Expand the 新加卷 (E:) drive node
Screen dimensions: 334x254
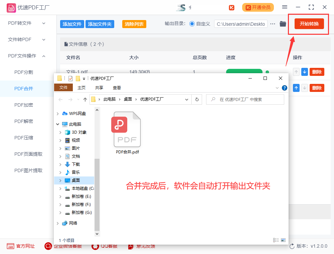[x=60, y=197]
